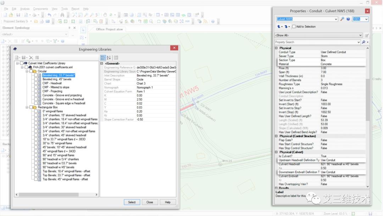This screenshot has height=216, width=383.
Task: Click the Property Search find icon
Action: pos(363,42)
